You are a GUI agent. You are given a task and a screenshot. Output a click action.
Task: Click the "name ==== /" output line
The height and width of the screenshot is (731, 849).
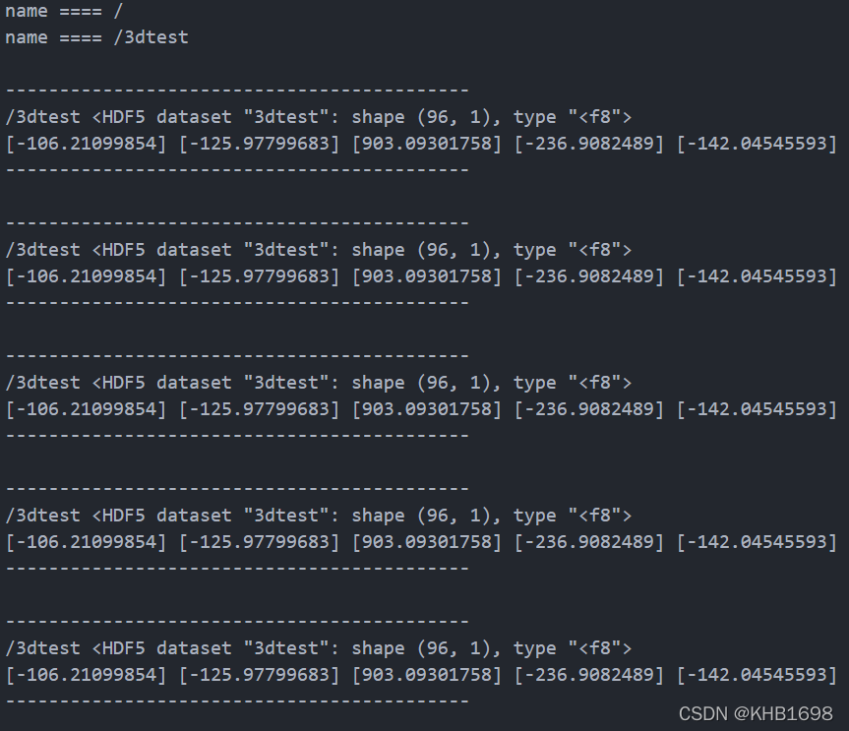click(x=65, y=11)
